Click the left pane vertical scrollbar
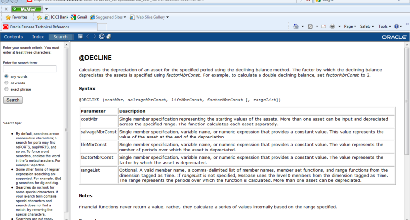This screenshot has height=220, width=410. point(66,129)
